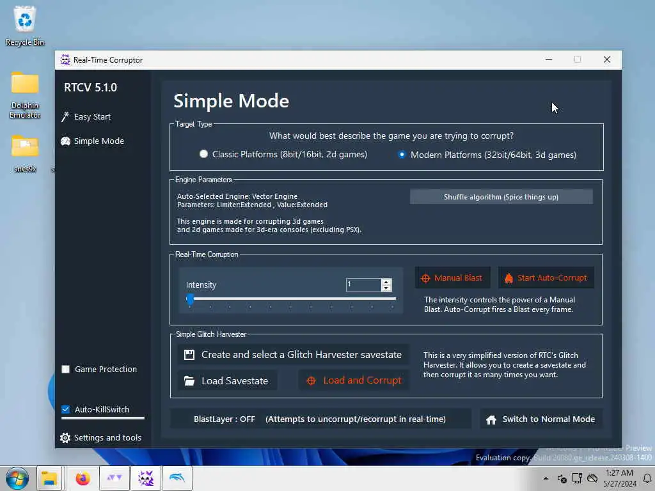
Task: Enable the Game Protection checkbox
Action: (66, 369)
